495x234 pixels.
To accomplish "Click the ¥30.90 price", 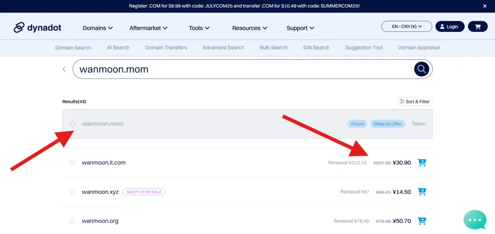I will (x=402, y=163).
